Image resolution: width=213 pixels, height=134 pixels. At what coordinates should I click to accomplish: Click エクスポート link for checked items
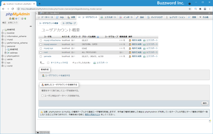102,63
